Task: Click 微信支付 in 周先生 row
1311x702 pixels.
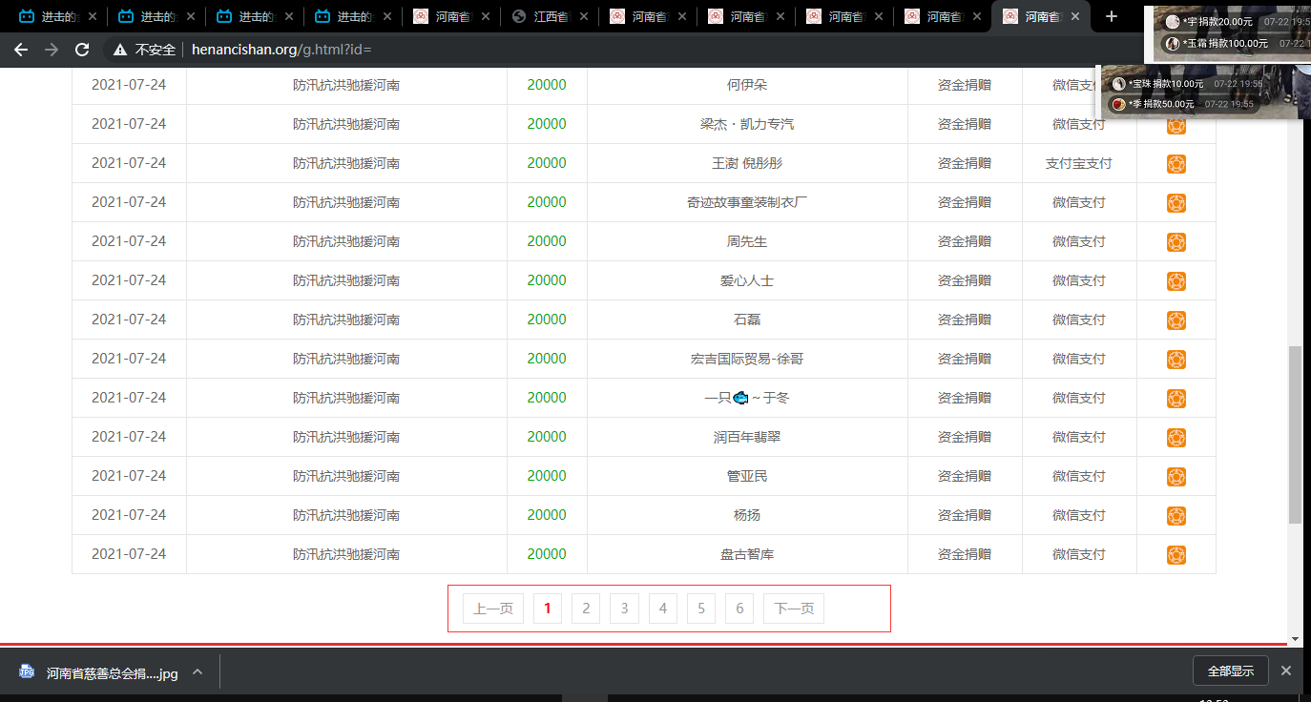Action: [x=1079, y=241]
